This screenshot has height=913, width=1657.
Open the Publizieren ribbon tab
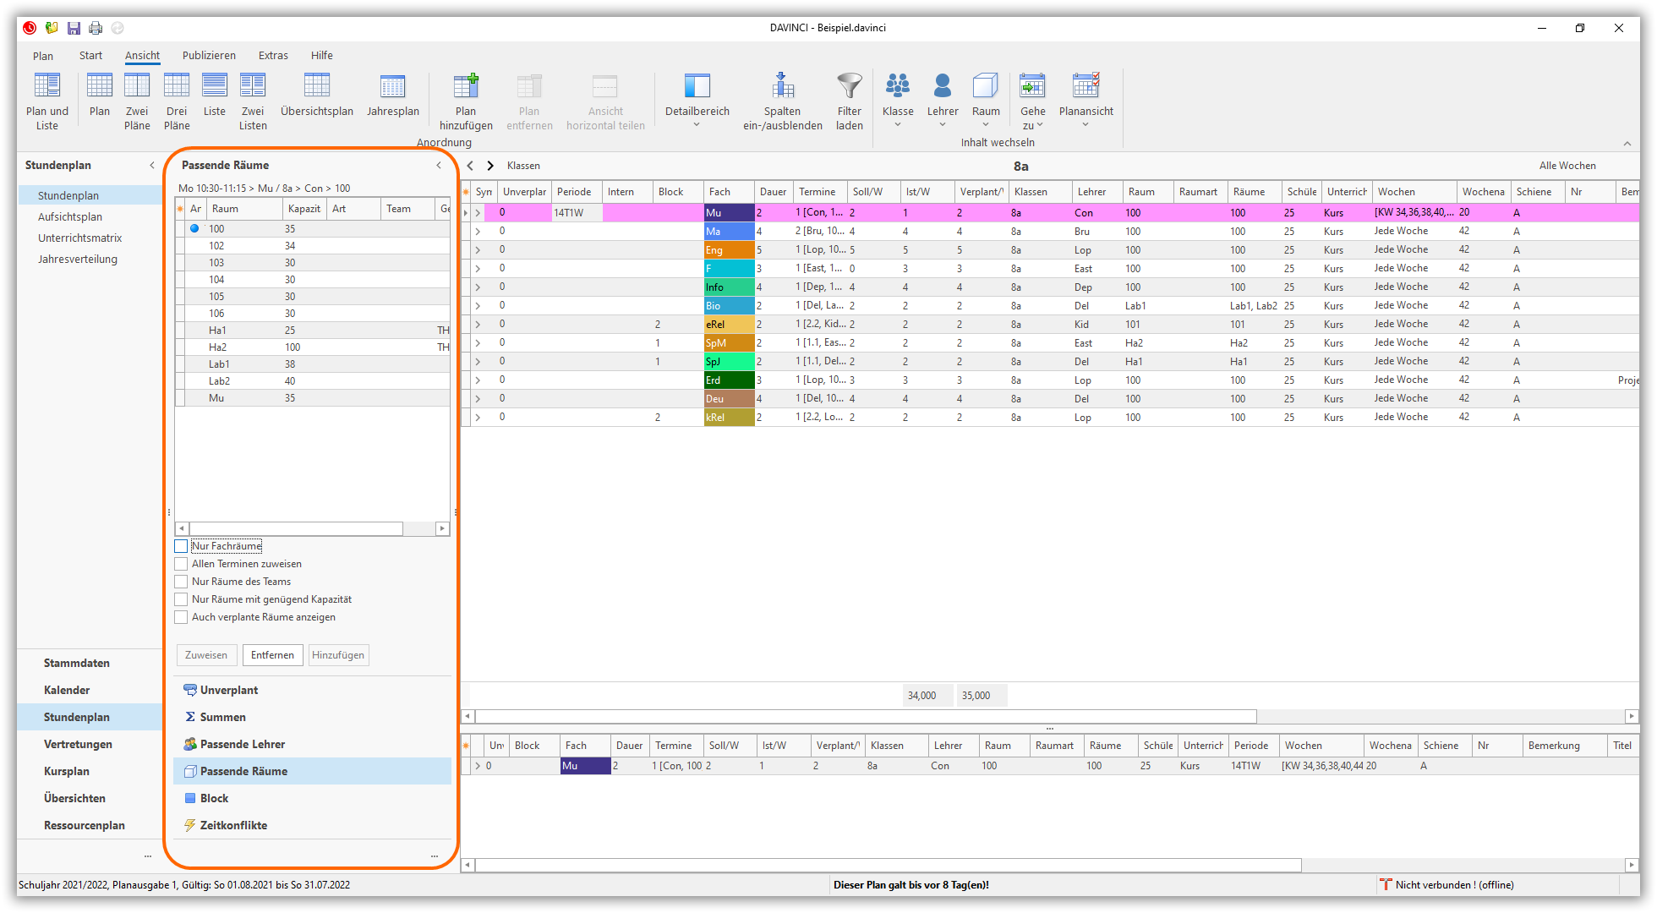(x=209, y=55)
